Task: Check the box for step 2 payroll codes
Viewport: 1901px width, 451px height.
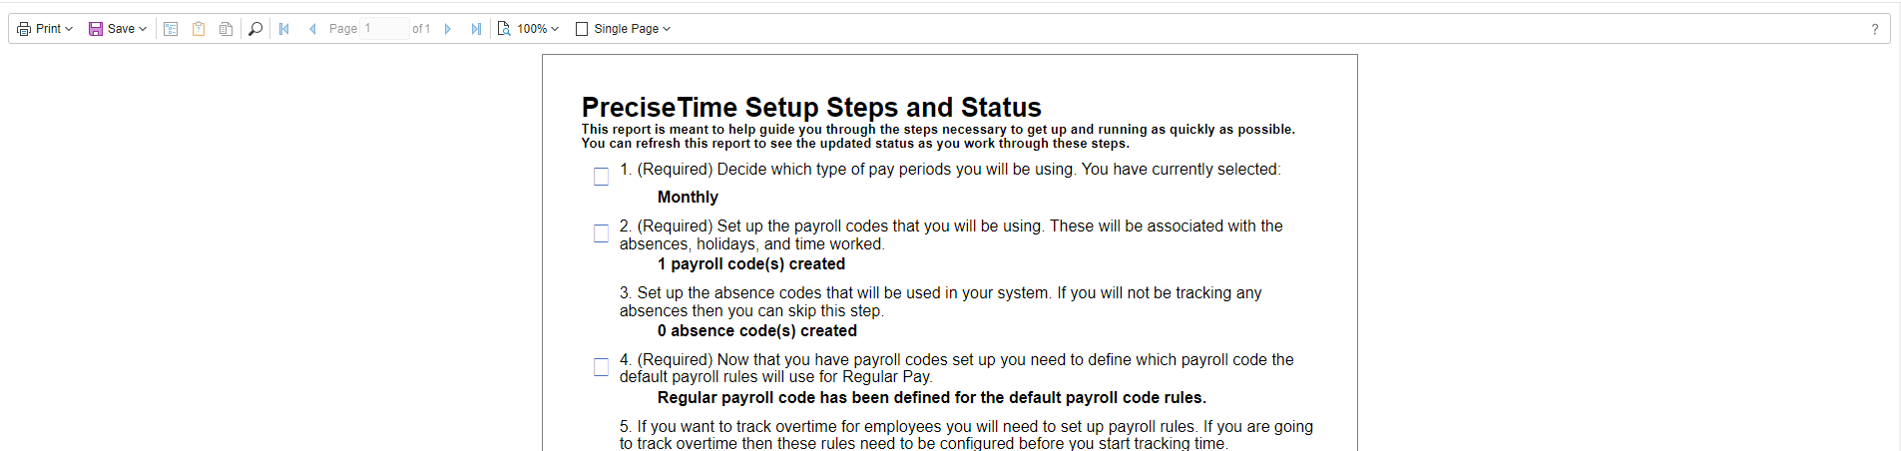Action: click(601, 233)
